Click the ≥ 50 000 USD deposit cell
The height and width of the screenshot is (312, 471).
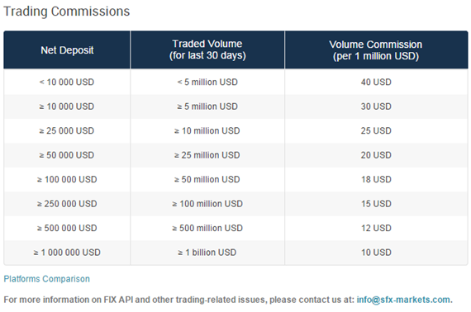pos(67,155)
